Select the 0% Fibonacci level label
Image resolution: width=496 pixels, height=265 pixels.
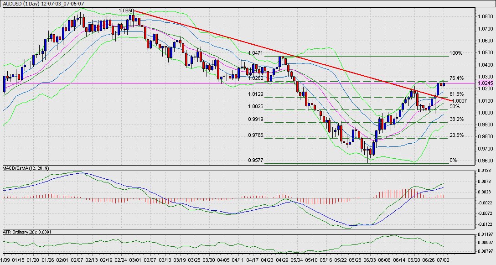click(x=453, y=161)
